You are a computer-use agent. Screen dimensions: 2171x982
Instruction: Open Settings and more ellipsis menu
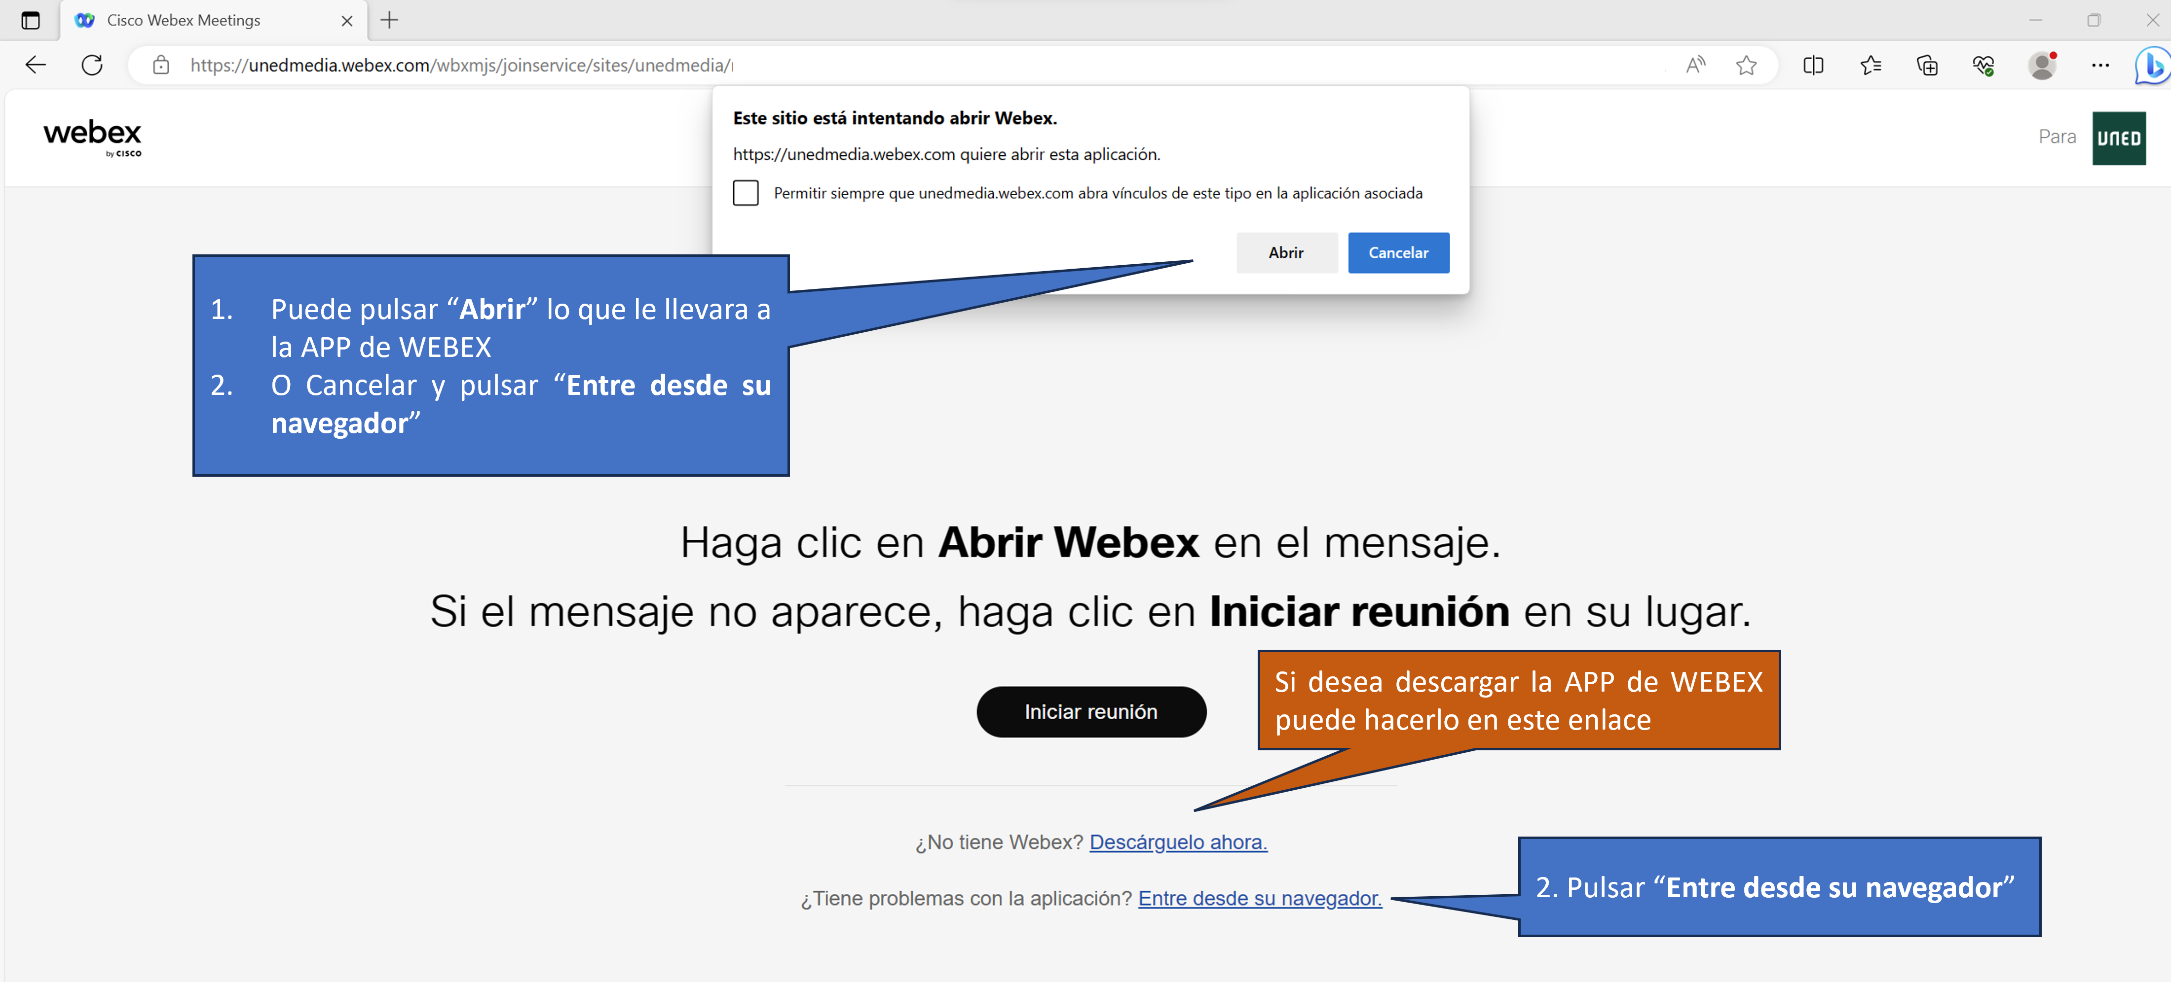point(2100,65)
